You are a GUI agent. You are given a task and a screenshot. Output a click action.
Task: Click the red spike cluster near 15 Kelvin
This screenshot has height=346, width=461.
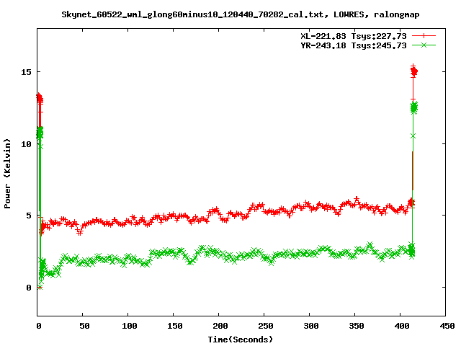(x=414, y=71)
